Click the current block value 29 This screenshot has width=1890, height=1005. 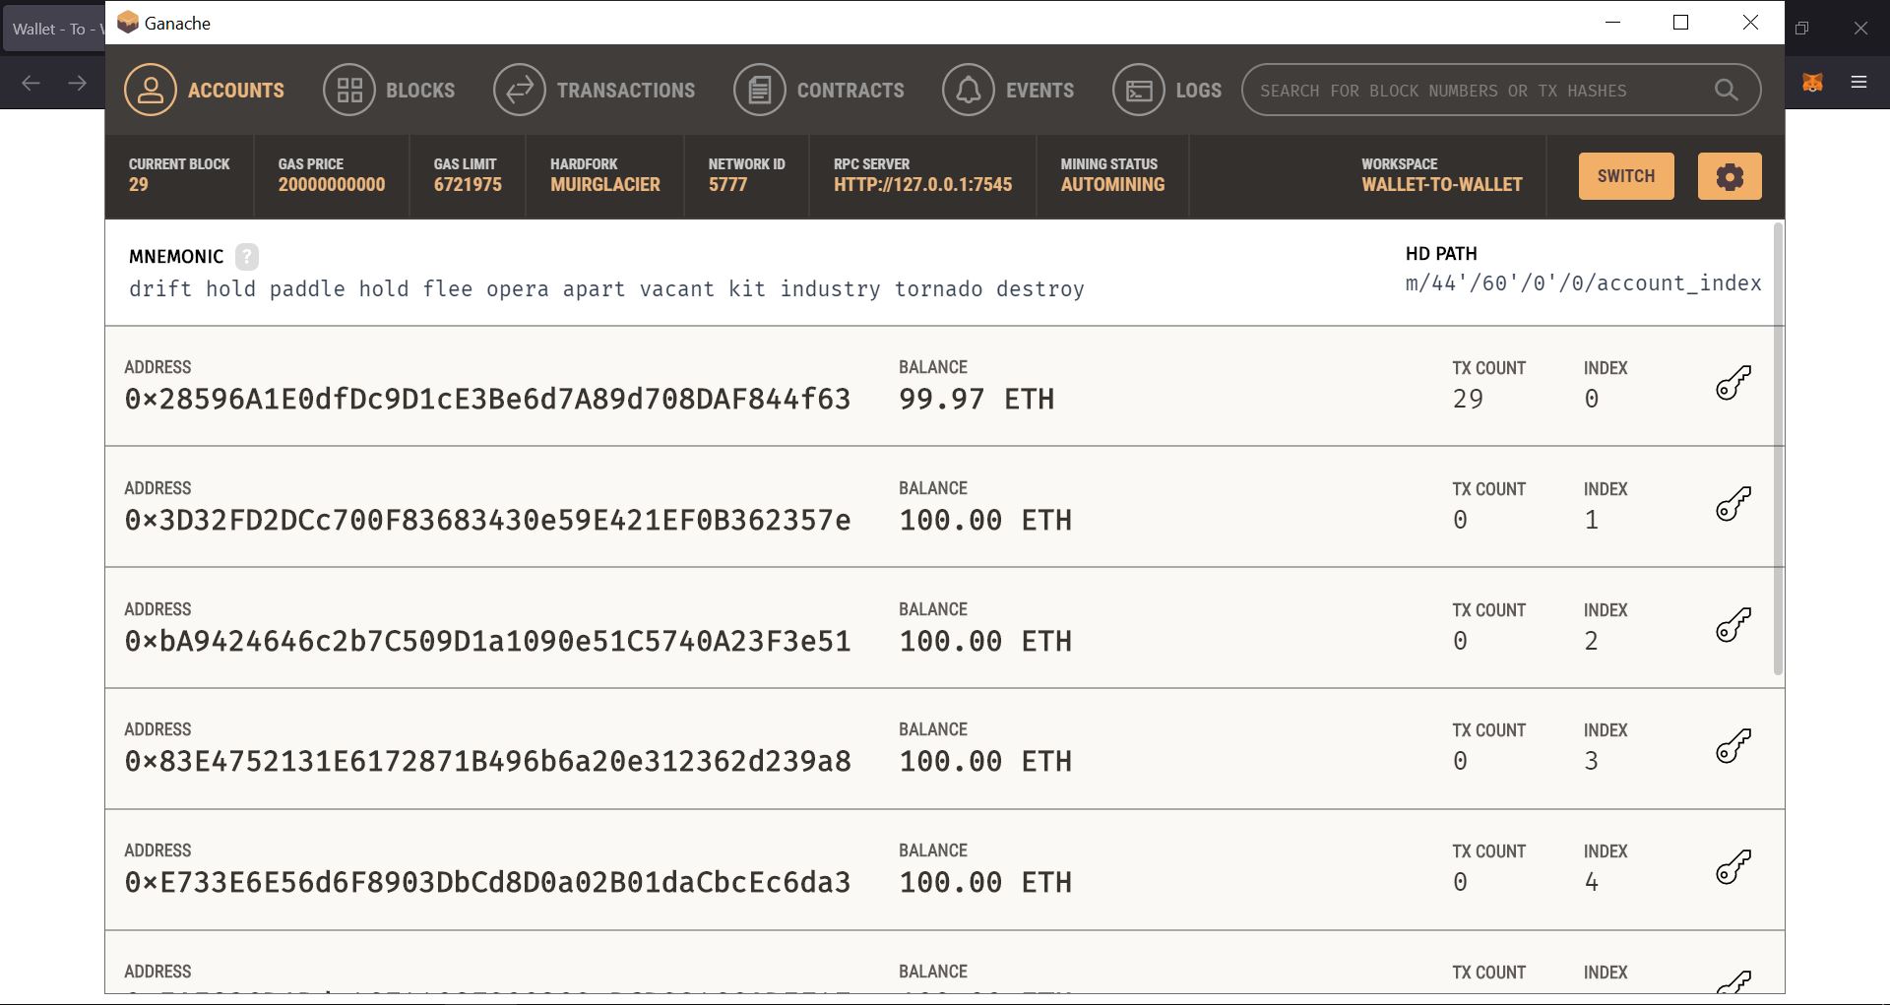click(139, 184)
